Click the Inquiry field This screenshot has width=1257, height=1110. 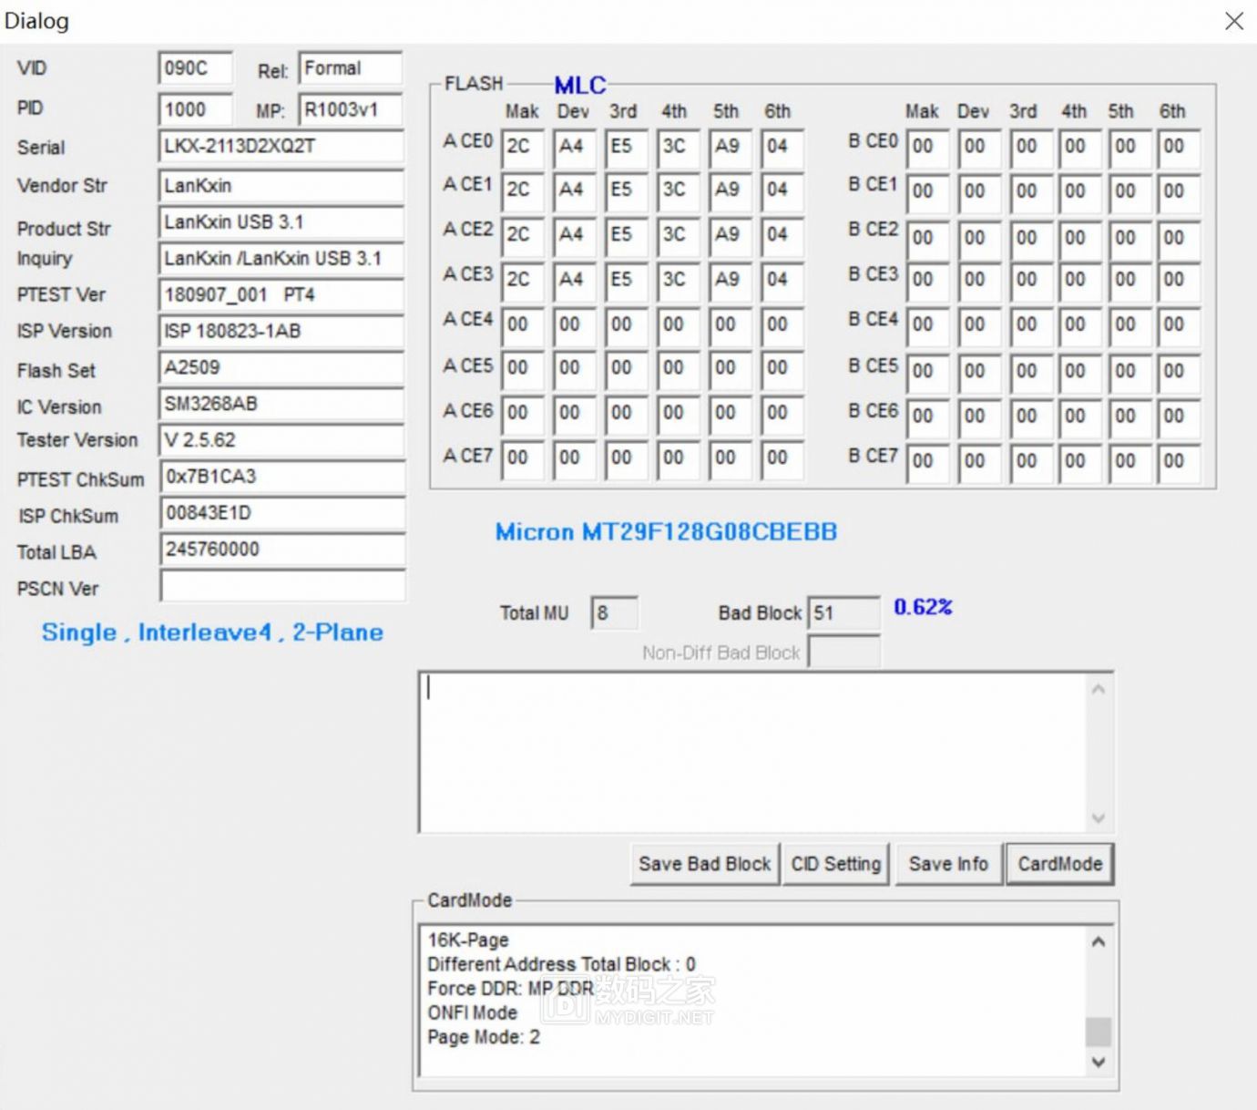pos(281,259)
